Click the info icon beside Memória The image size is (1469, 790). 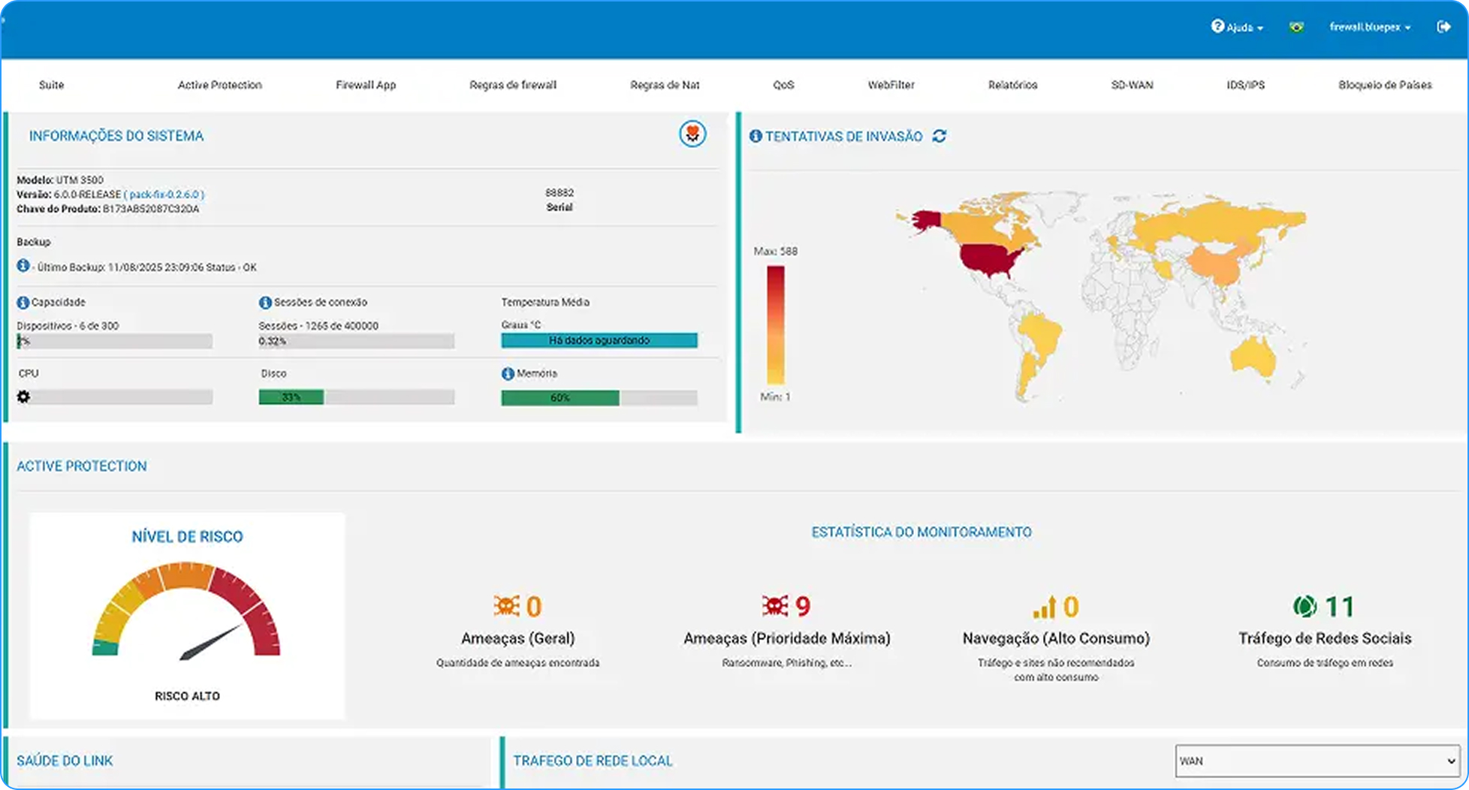click(508, 374)
